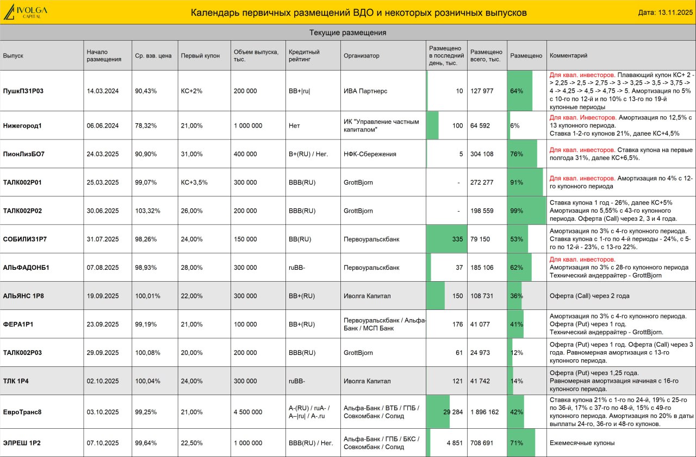Image resolution: width=696 pixels, height=457 pixels.
Task: Click the average price '99,25%'
Action: 146,412
